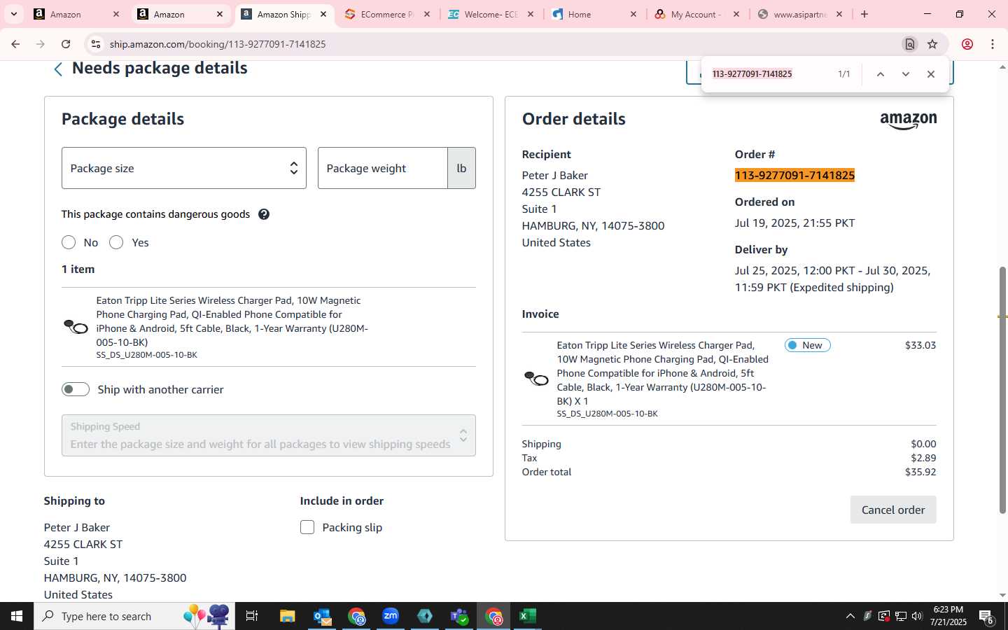The width and height of the screenshot is (1008, 630).
Task: Click the highlighted order number 113-9277091-7141825
Action: (794, 175)
